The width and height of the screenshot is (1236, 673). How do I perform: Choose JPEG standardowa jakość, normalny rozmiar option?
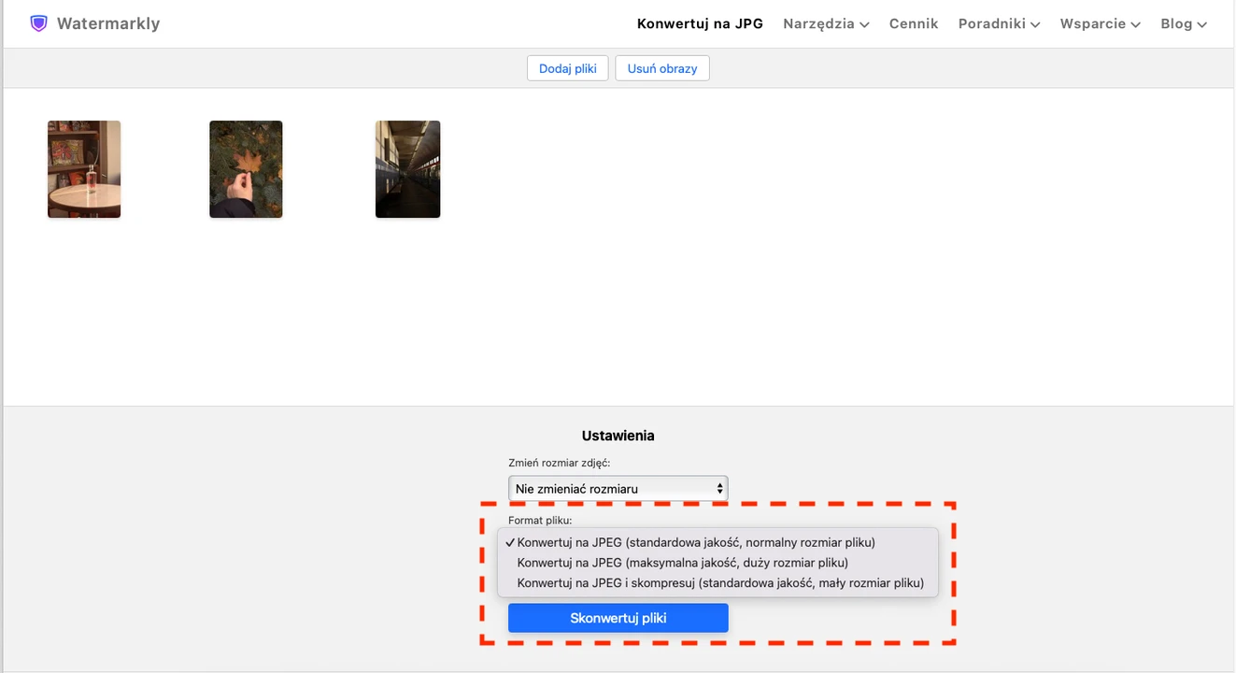[696, 542]
